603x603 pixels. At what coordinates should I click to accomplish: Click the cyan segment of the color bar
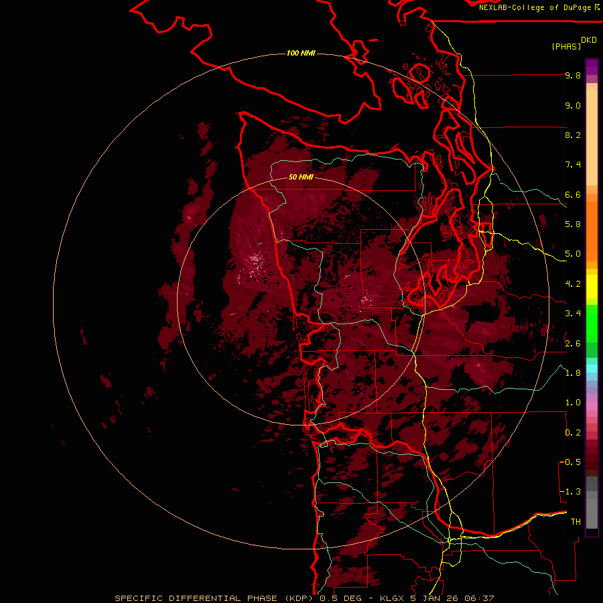pyautogui.click(x=592, y=368)
